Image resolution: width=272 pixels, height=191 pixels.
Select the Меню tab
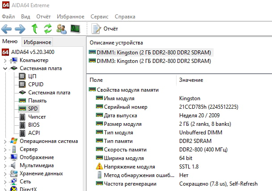point(10,42)
